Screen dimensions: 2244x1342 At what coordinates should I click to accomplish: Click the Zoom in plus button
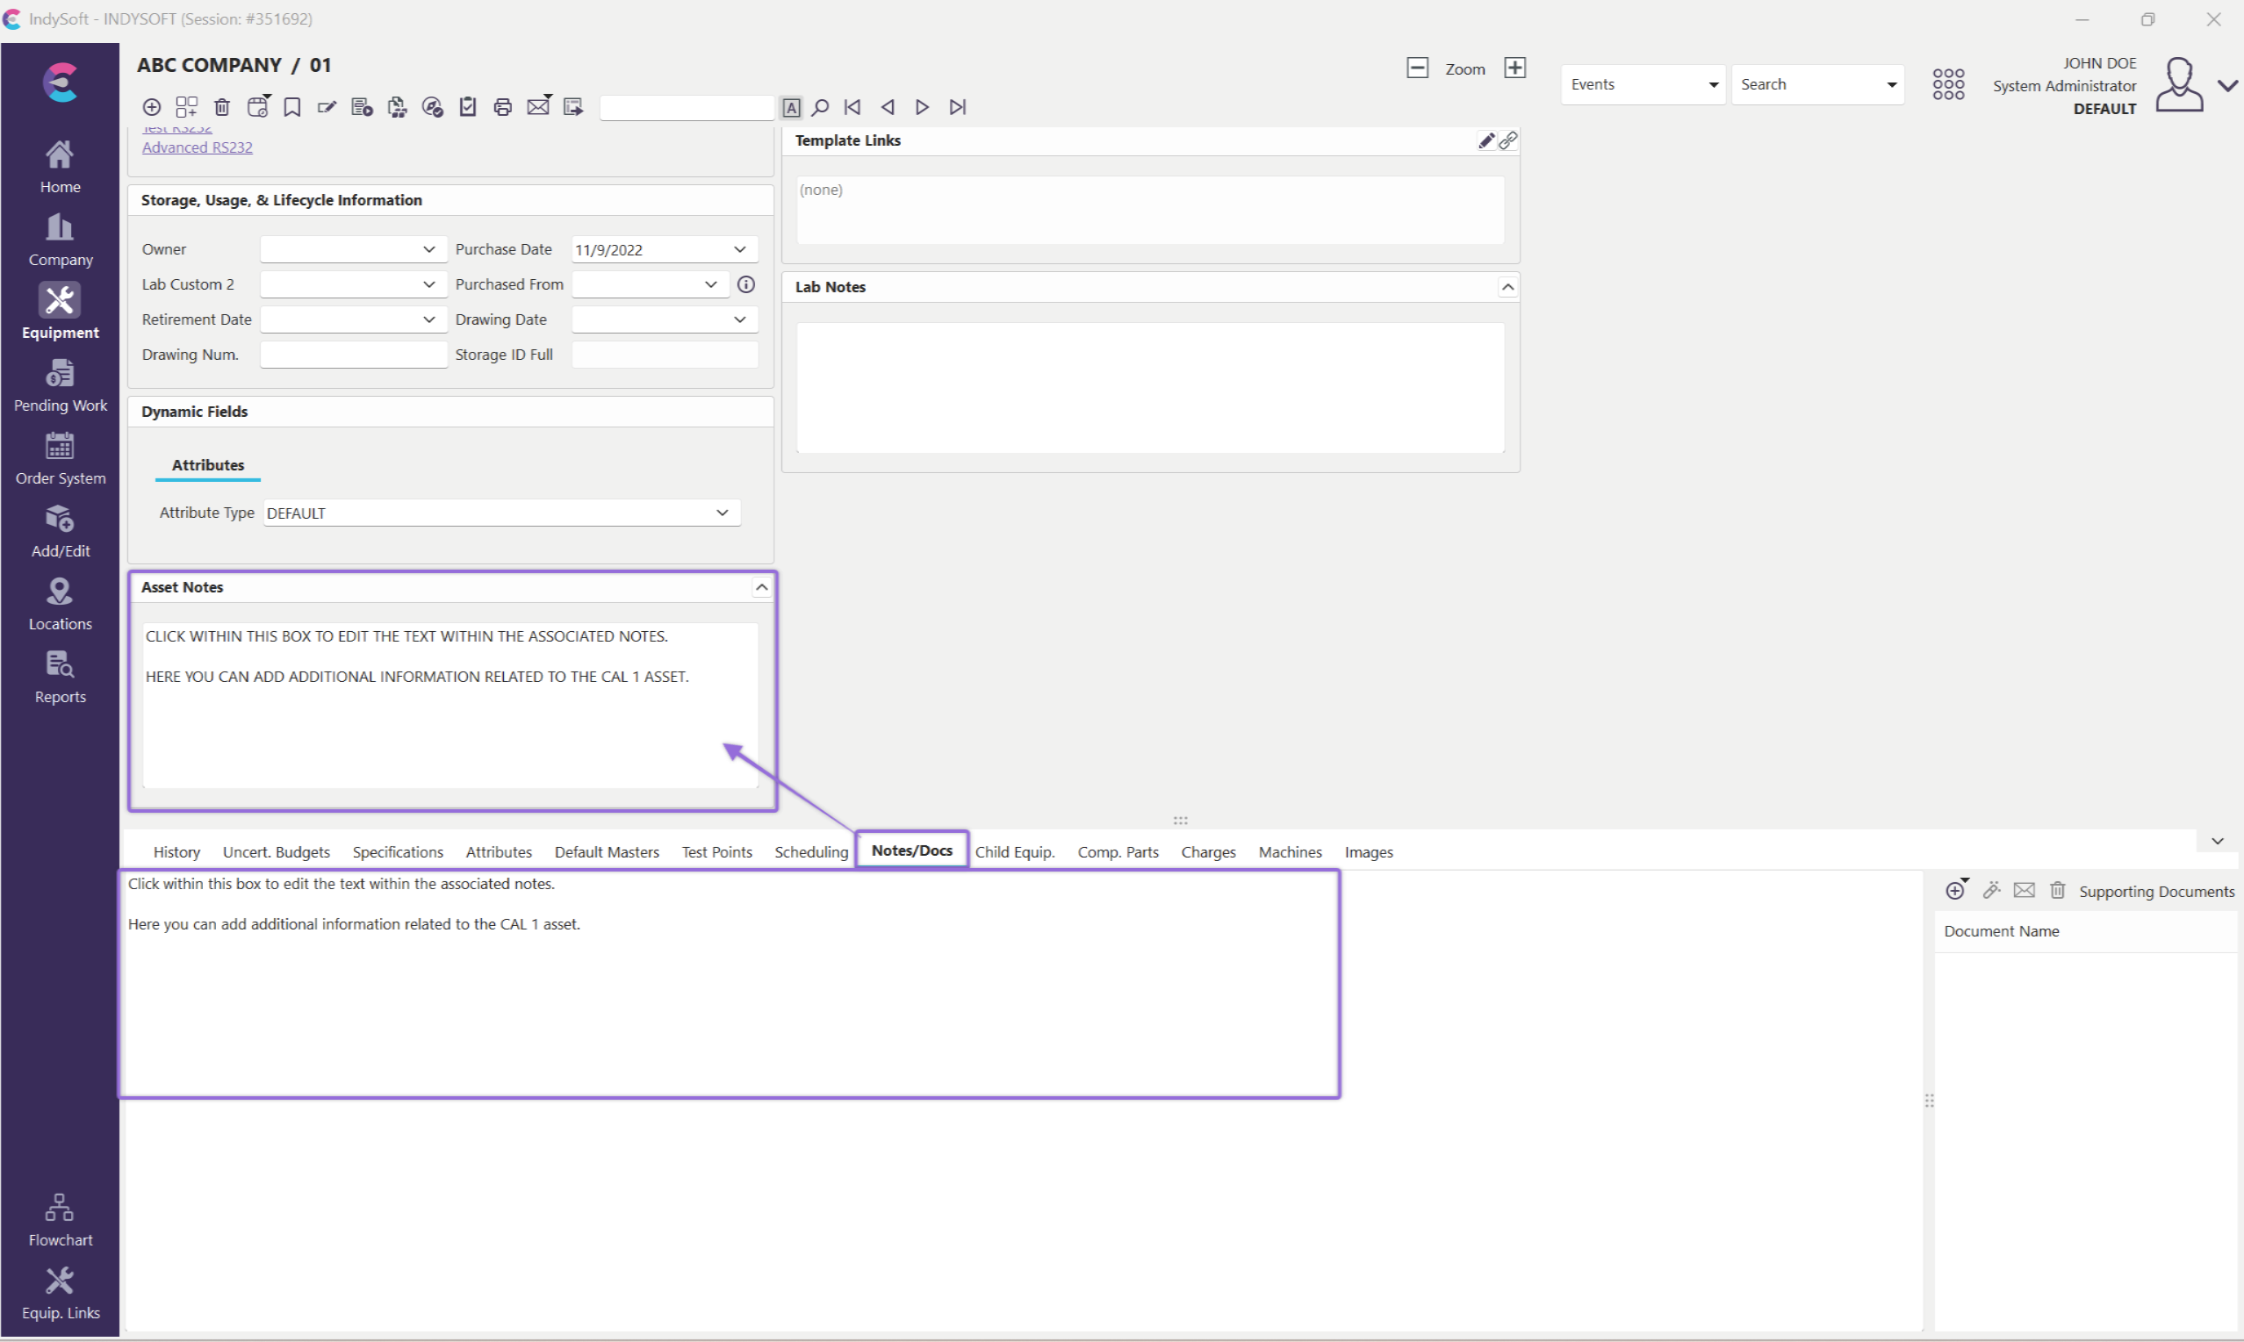pos(1515,68)
